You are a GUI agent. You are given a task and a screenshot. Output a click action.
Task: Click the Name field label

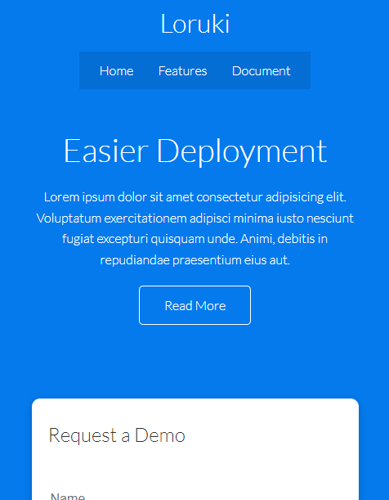(x=68, y=496)
